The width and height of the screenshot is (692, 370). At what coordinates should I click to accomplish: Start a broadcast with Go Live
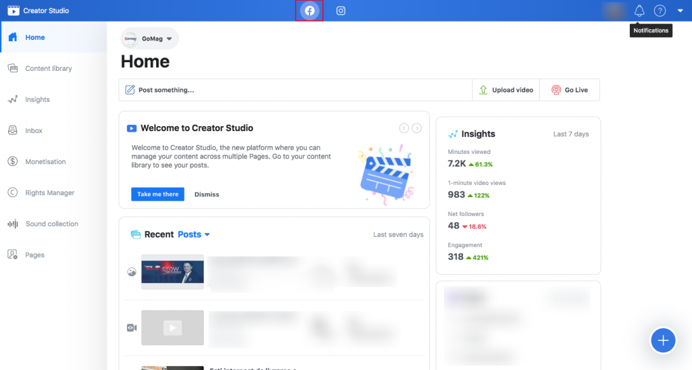click(x=569, y=90)
